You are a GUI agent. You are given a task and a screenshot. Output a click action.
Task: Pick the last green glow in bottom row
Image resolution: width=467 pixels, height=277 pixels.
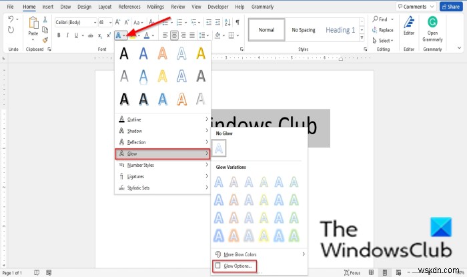[x=294, y=236]
